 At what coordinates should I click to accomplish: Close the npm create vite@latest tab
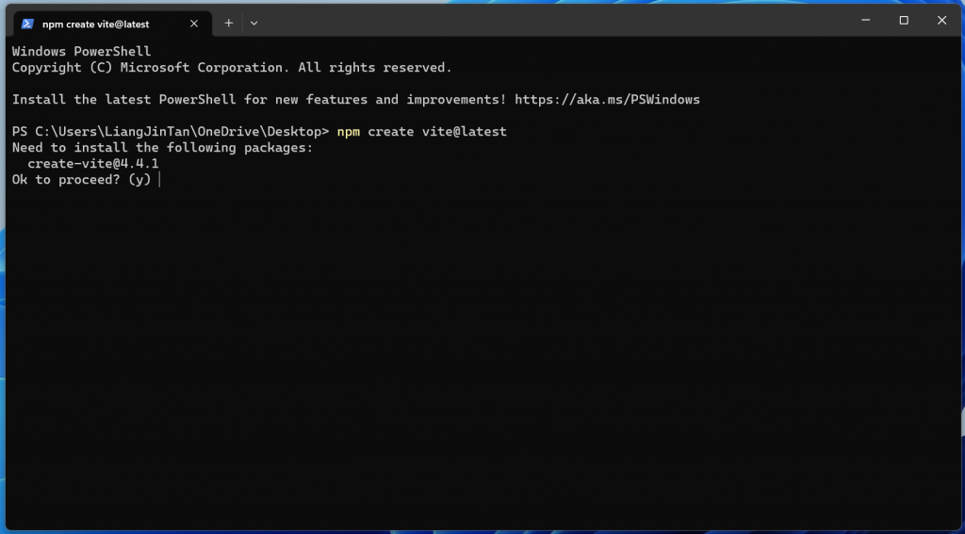[194, 24]
